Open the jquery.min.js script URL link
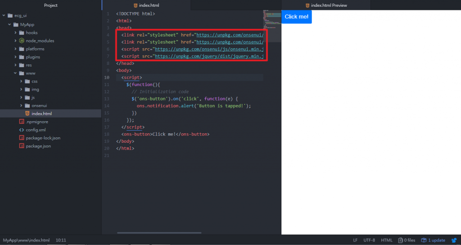This screenshot has height=245, width=461. click(x=209, y=56)
